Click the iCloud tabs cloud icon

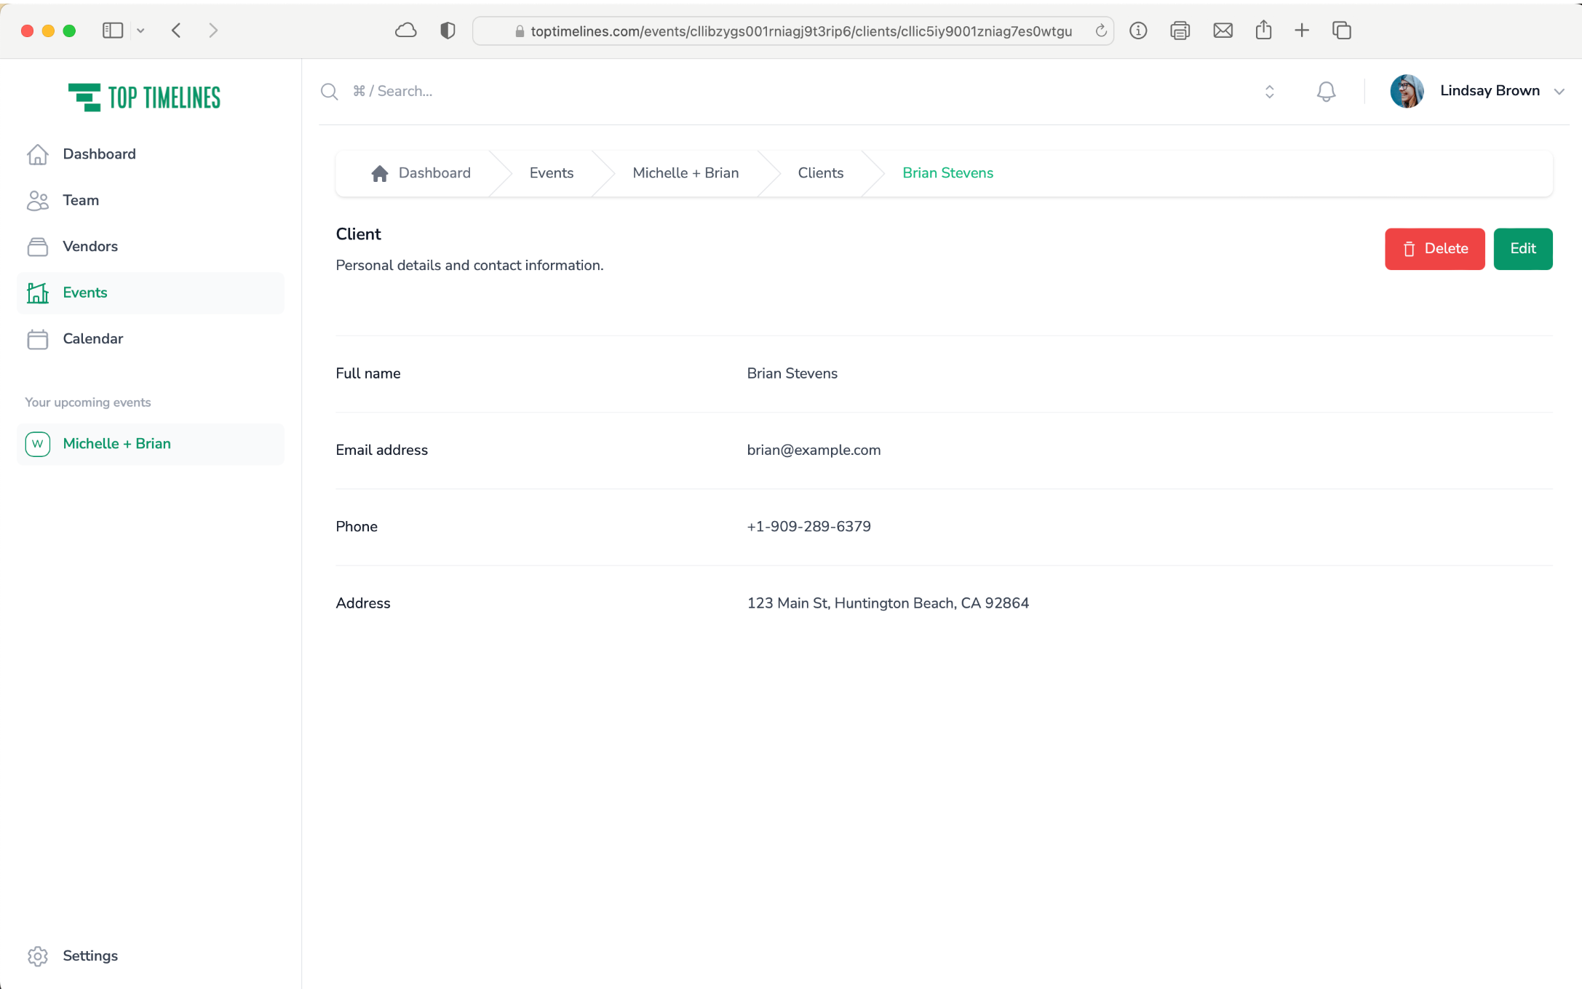click(405, 31)
